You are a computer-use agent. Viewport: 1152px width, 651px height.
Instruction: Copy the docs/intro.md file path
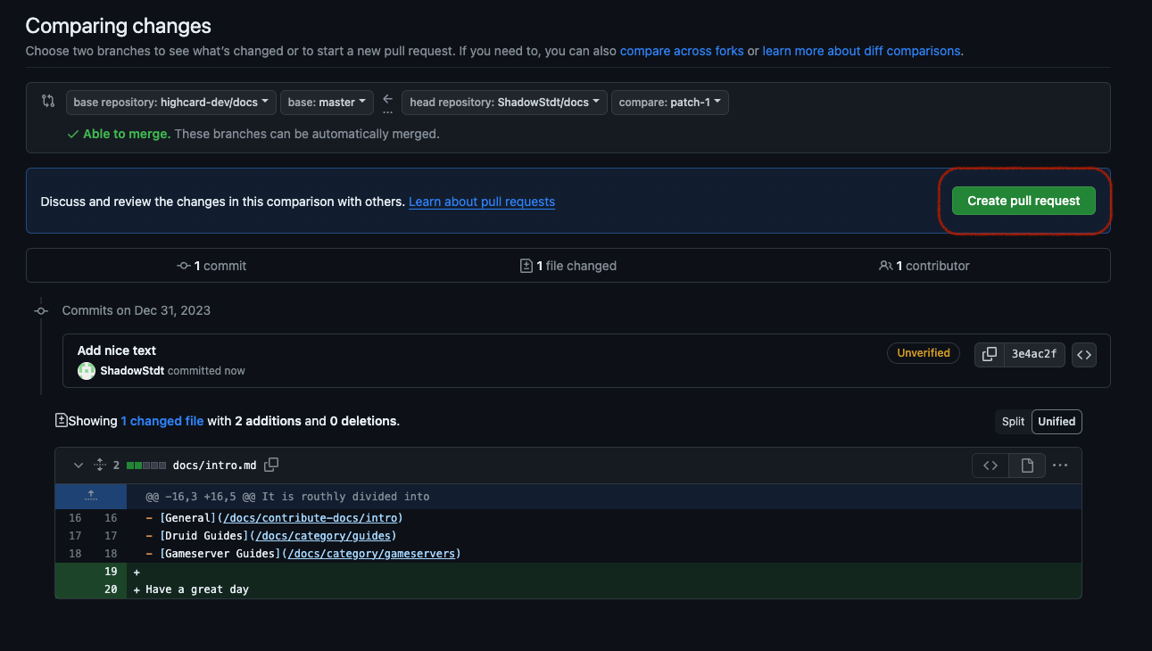pos(271,465)
